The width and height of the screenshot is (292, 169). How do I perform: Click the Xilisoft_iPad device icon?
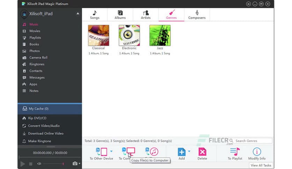tap(24, 14)
